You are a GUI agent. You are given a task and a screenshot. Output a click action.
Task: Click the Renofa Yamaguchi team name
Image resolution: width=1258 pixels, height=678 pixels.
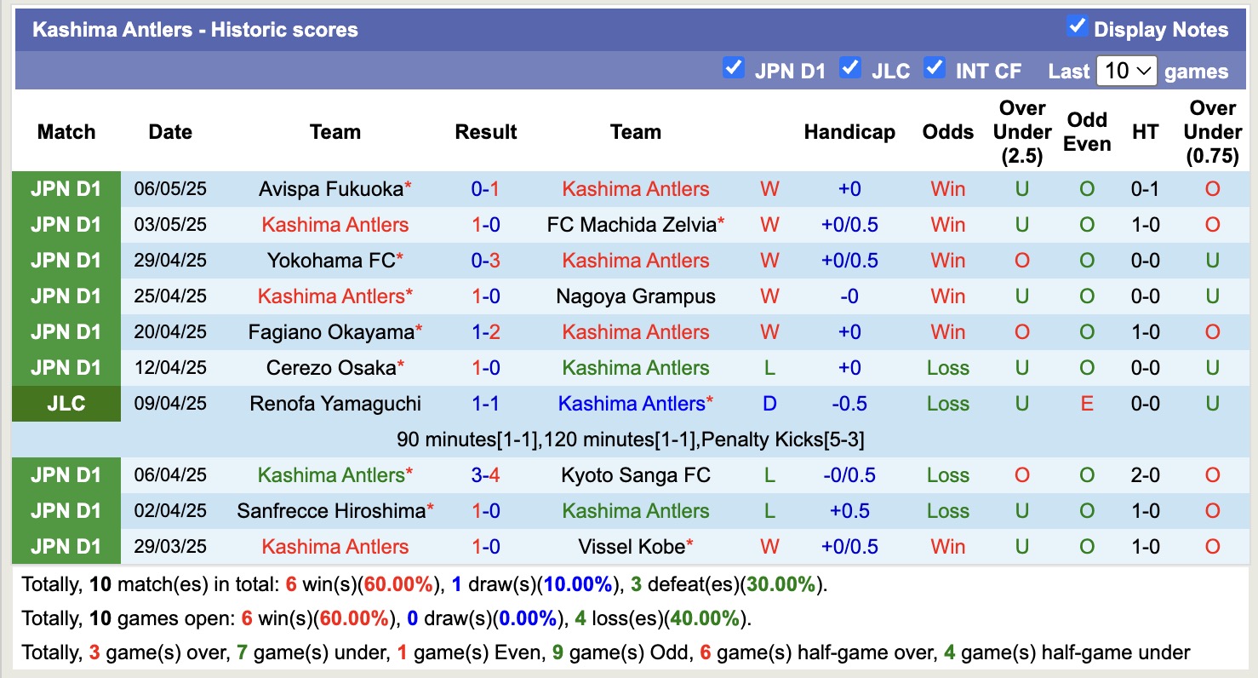(335, 404)
